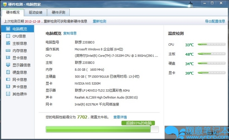The height and width of the screenshot is (140, 229).
Task: Click the 电脑概览 heading above the spec list
Action: 53,34
